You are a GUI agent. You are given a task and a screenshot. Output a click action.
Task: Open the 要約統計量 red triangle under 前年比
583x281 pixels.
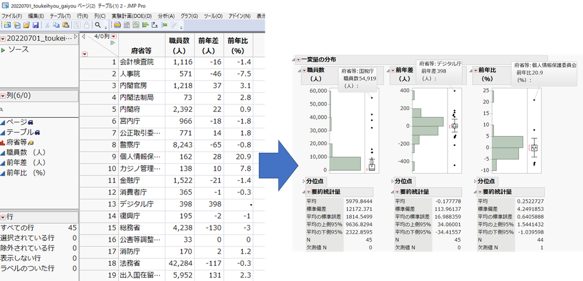pyautogui.click(x=480, y=192)
